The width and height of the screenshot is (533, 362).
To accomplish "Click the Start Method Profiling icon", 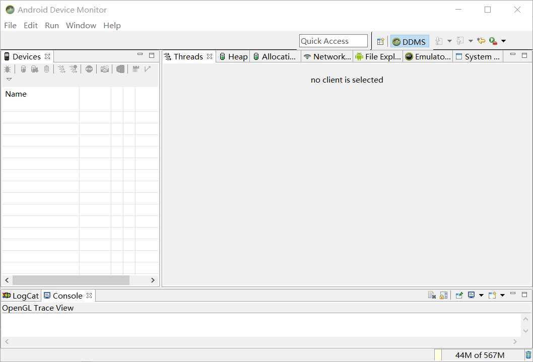I will tap(74, 69).
